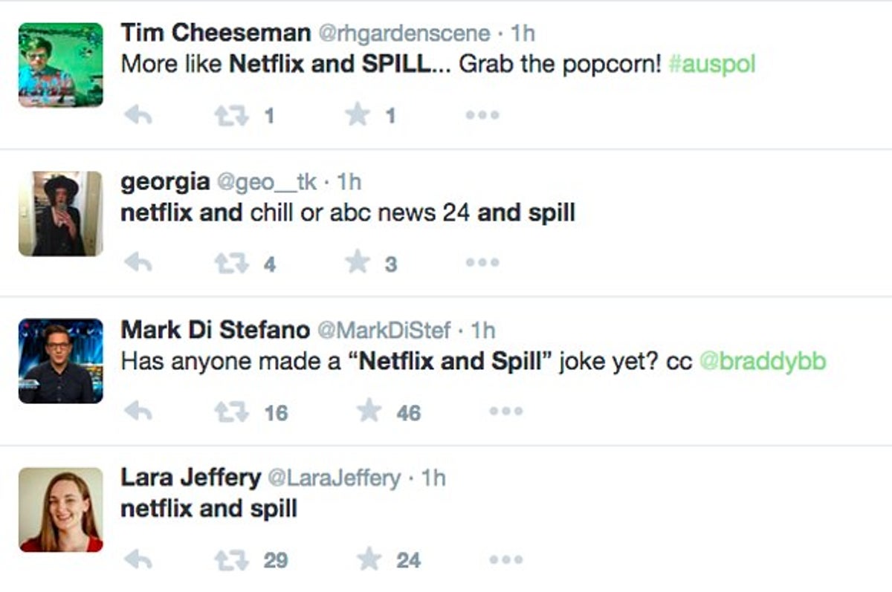This screenshot has width=892, height=592.
Task: Open more options on Tim Cheeseman's tweet
Action: (x=483, y=114)
